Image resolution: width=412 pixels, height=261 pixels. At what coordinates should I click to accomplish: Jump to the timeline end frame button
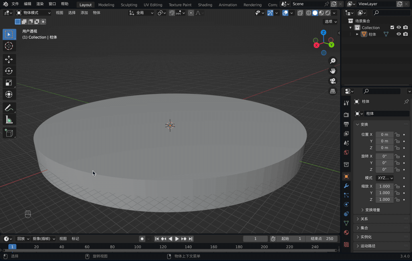(x=190, y=239)
